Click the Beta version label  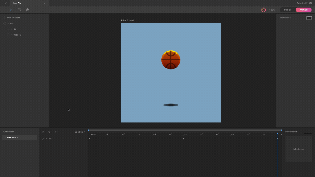[x=302, y=3]
